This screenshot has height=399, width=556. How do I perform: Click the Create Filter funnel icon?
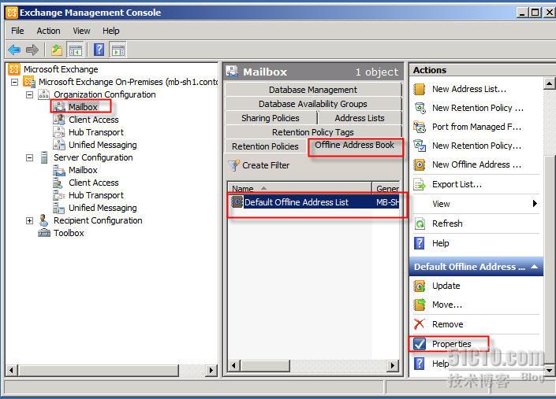(x=233, y=165)
